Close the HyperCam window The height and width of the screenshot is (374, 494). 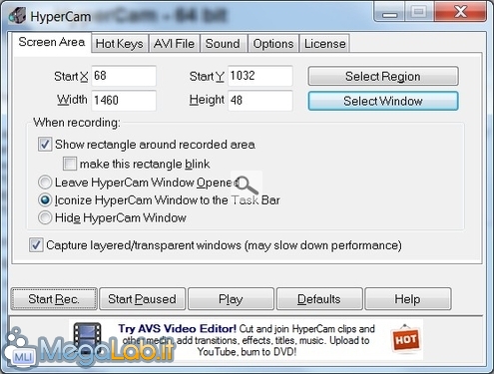click(460, 12)
